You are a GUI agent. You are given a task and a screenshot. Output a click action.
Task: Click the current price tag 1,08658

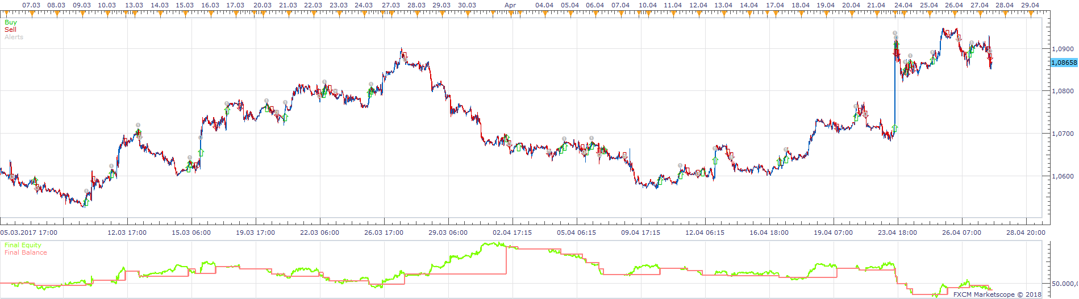1064,63
